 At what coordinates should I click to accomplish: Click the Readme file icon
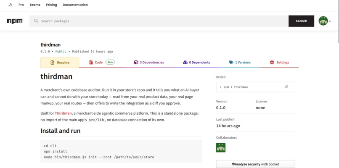52,63
